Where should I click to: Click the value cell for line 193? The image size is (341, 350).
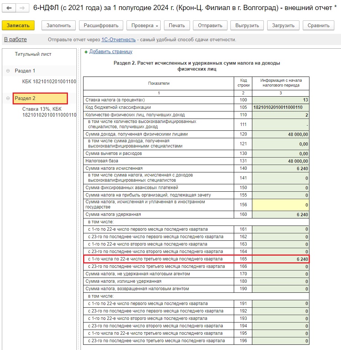(281, 318)
